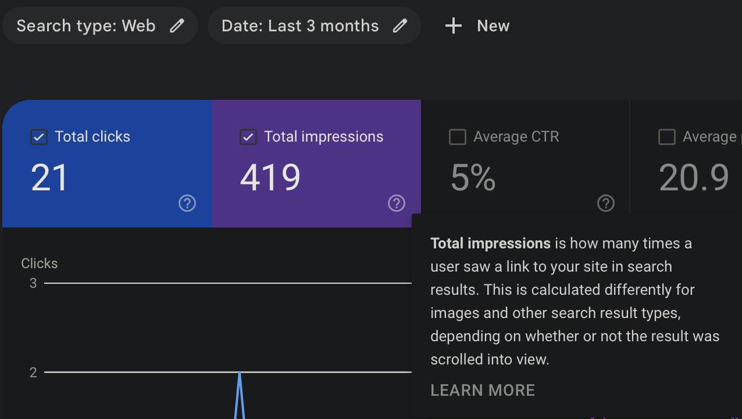Follow the LEARN MORE link in tooltip
Screen dimensions: 742x419
coord(483,390)
